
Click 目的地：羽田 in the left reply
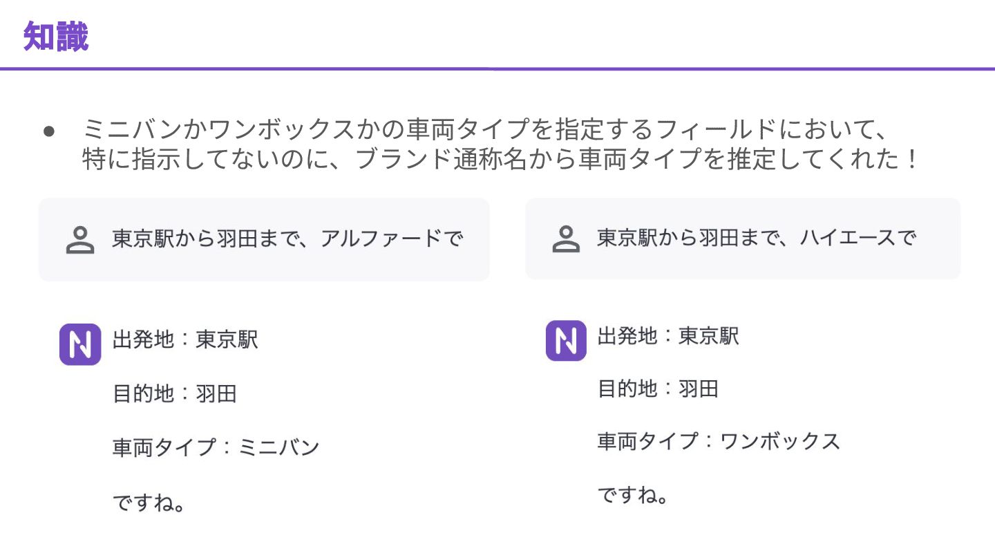[175, 394]
